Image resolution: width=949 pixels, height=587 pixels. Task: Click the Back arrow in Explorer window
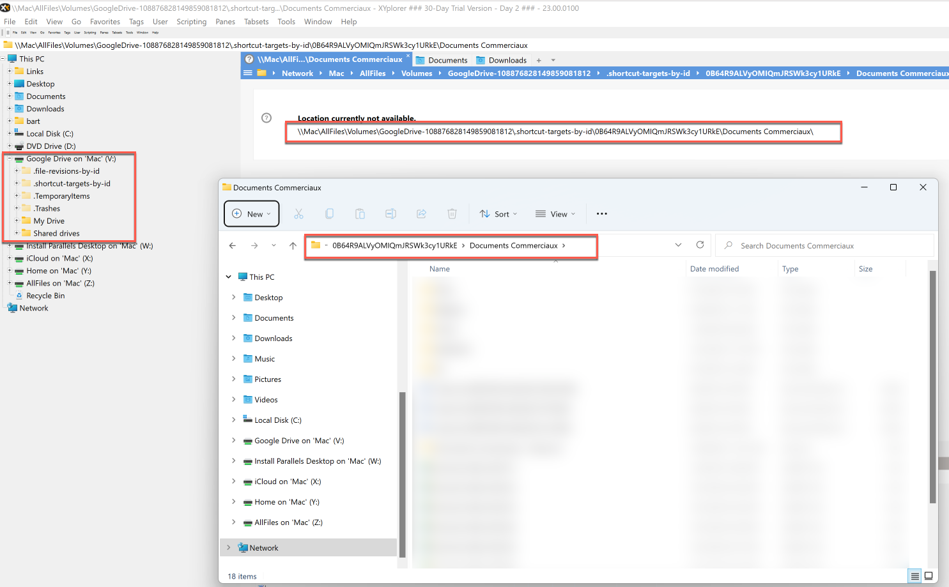233,246
